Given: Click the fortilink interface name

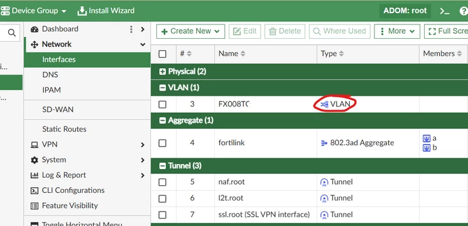Looking at the screenshot, I should point(232,143).
